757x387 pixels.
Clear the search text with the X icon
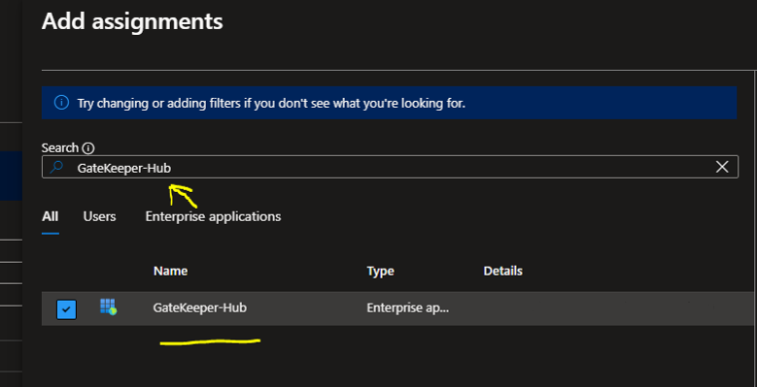coord(722,167)
